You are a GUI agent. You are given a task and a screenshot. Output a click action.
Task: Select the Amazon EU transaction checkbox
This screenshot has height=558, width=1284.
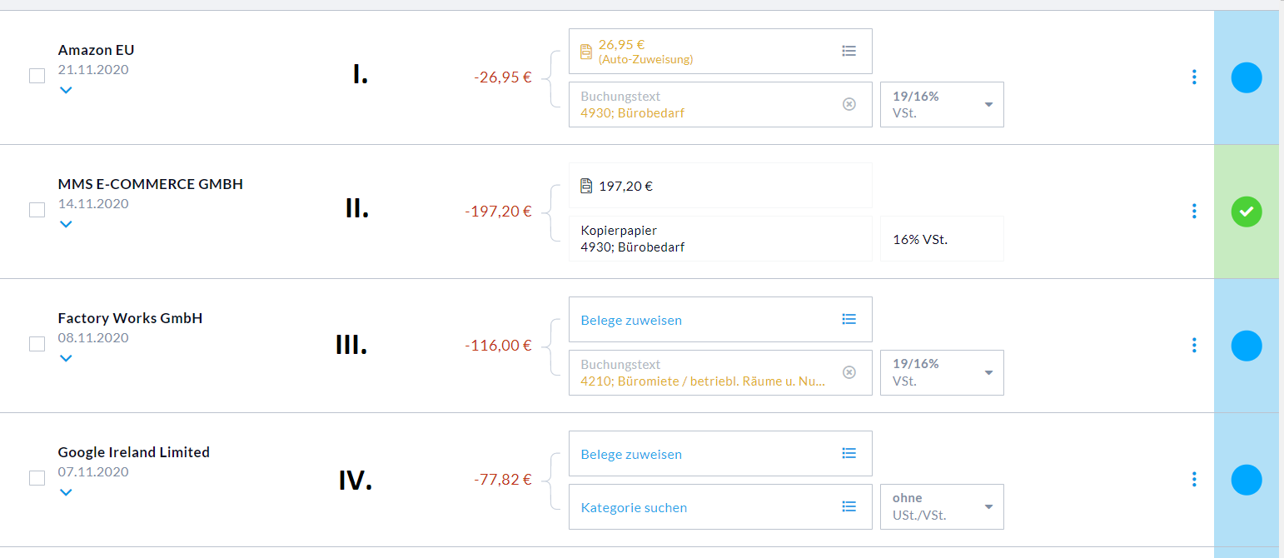point(37,76)
